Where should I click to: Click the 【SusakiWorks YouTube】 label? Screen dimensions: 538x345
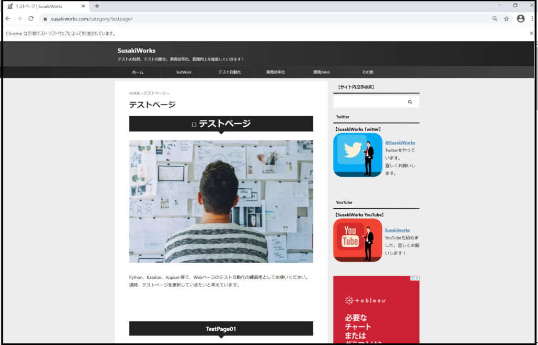pos(359,215)
